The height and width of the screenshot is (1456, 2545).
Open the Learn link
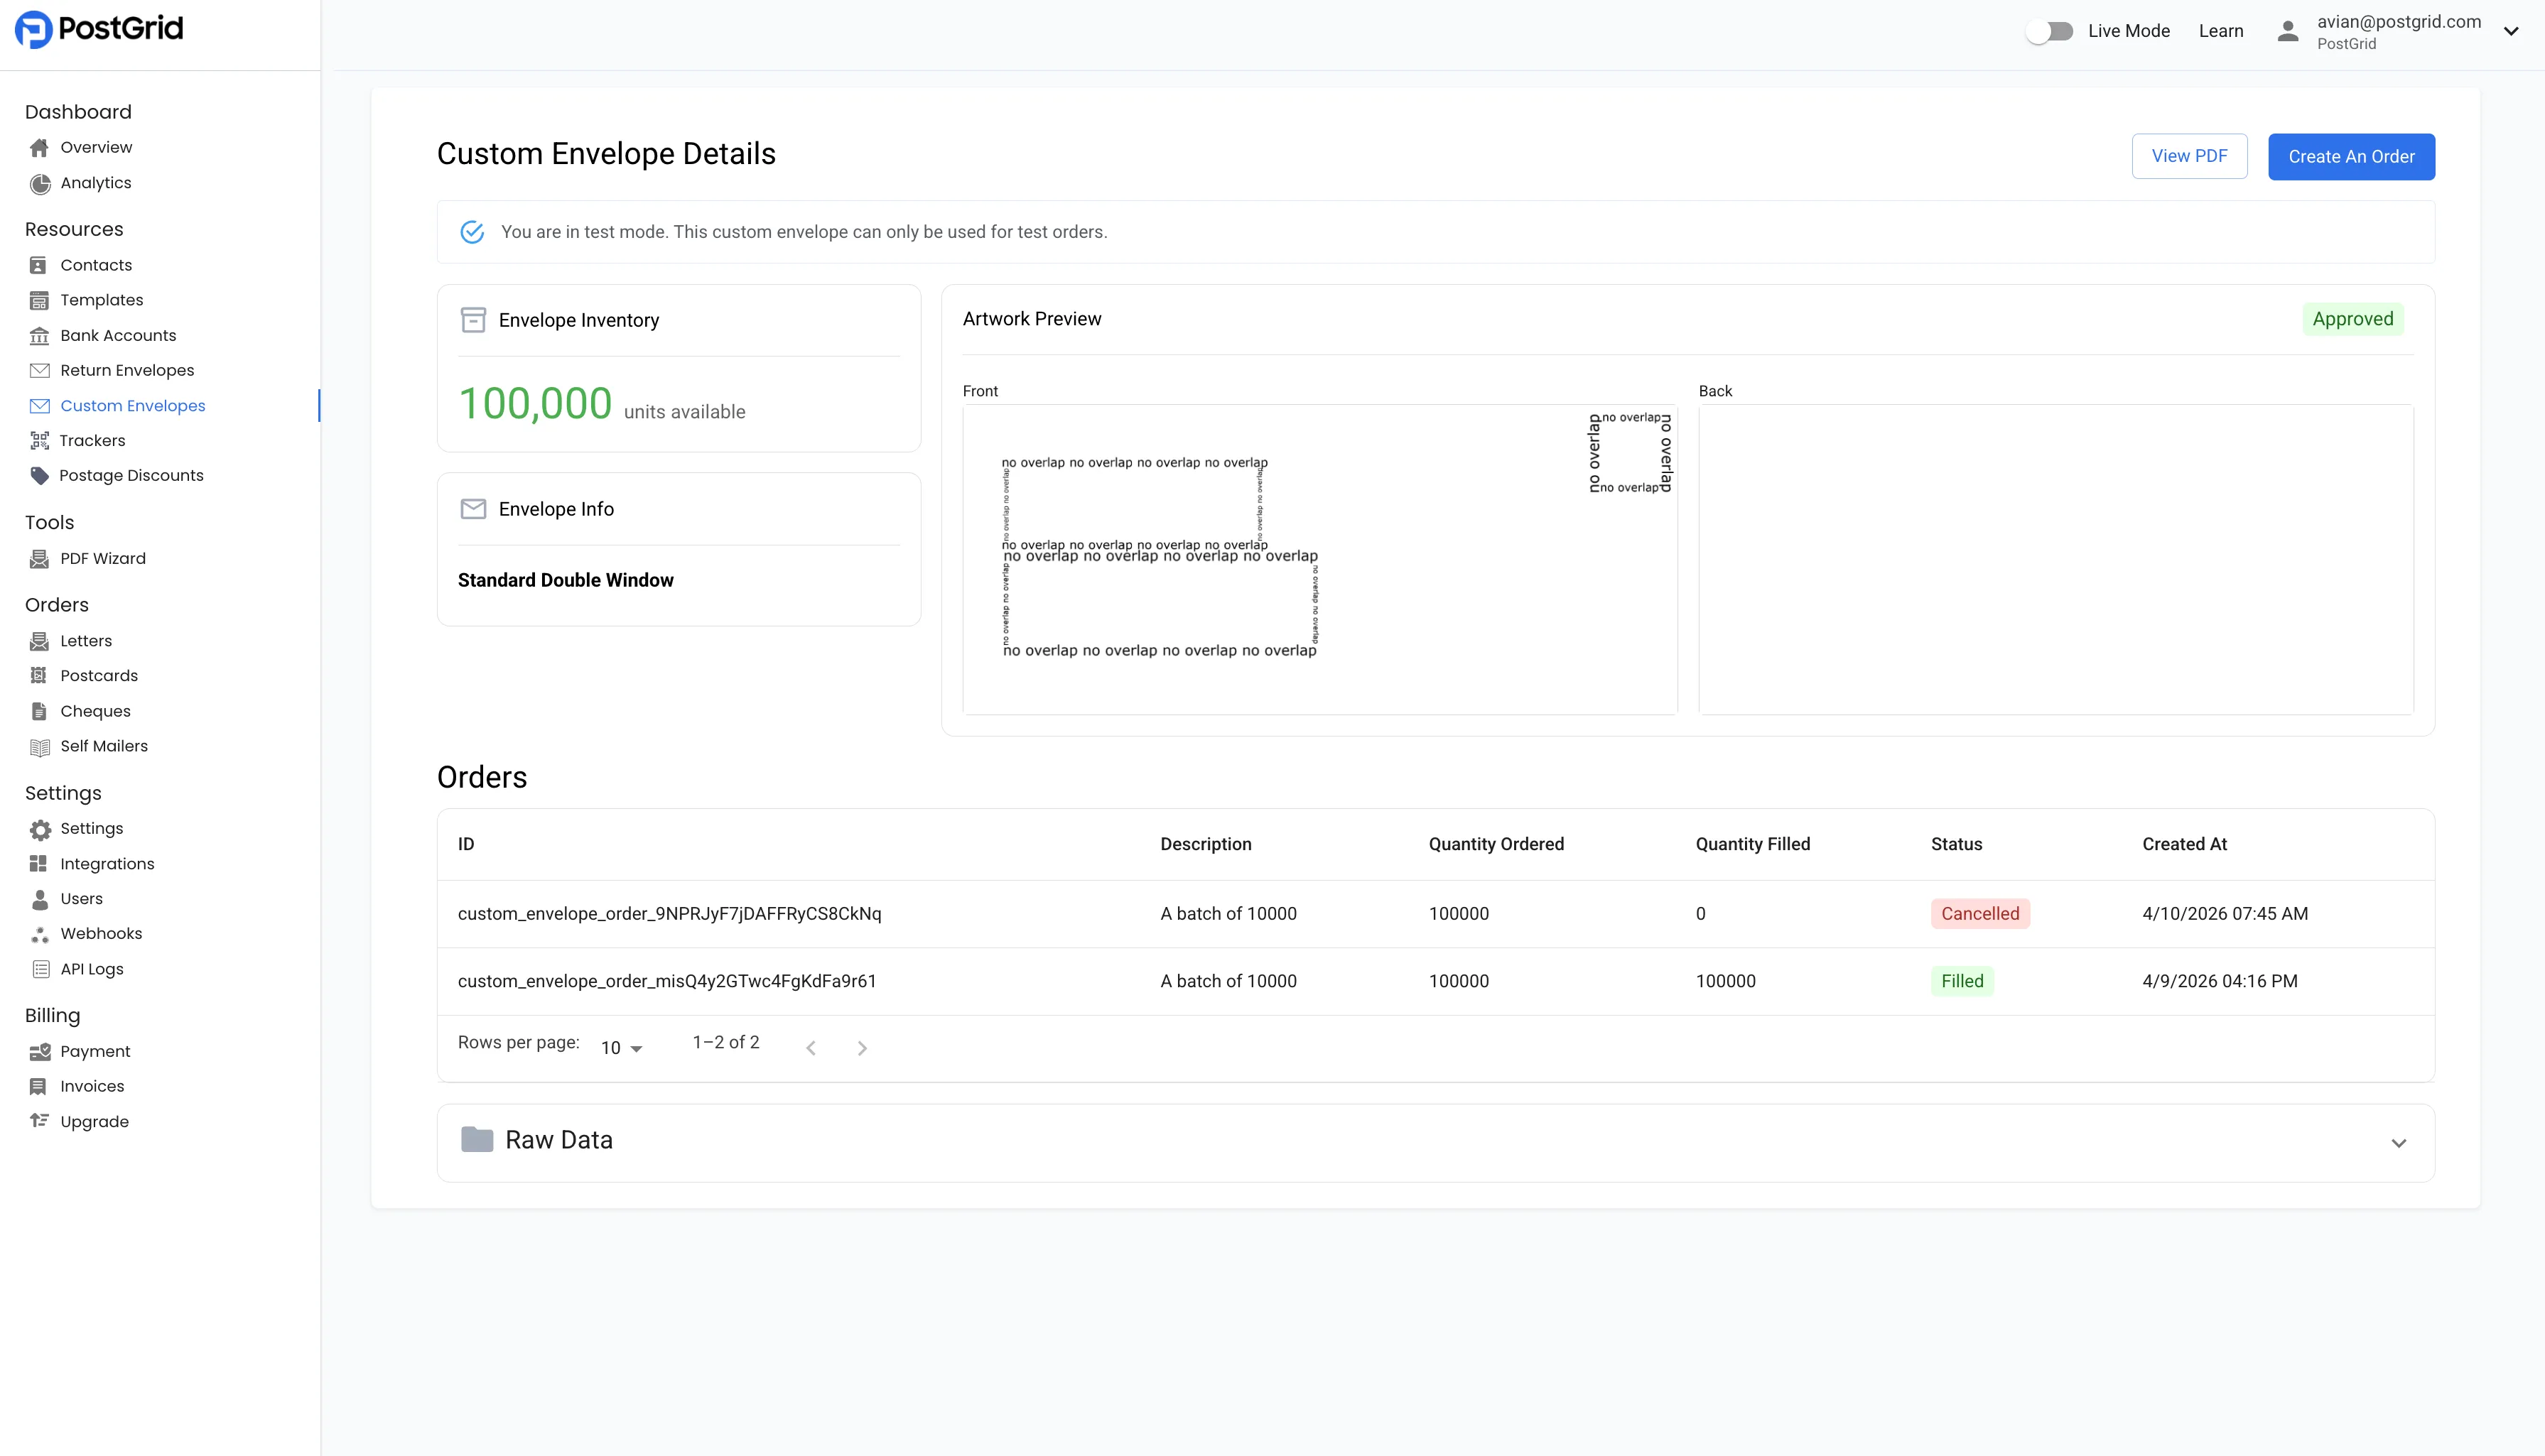pyautogui.click(x=2221, y=31)
